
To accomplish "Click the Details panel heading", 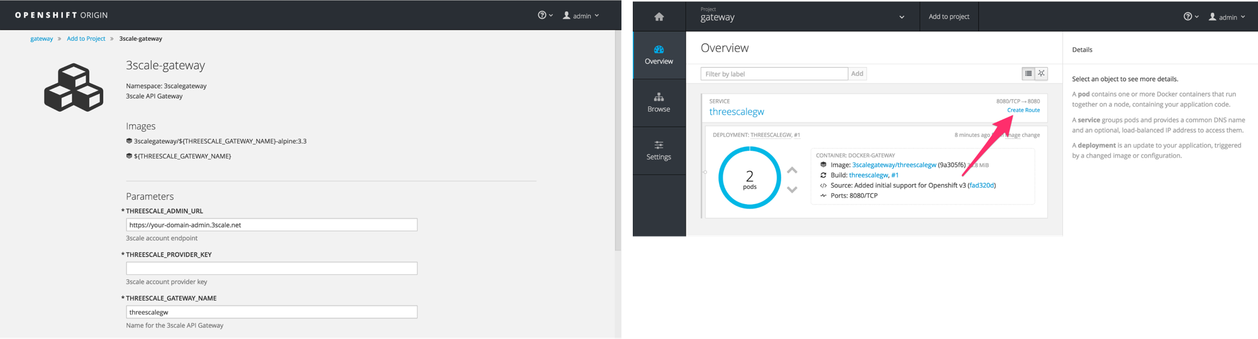I will [1082, 50].
